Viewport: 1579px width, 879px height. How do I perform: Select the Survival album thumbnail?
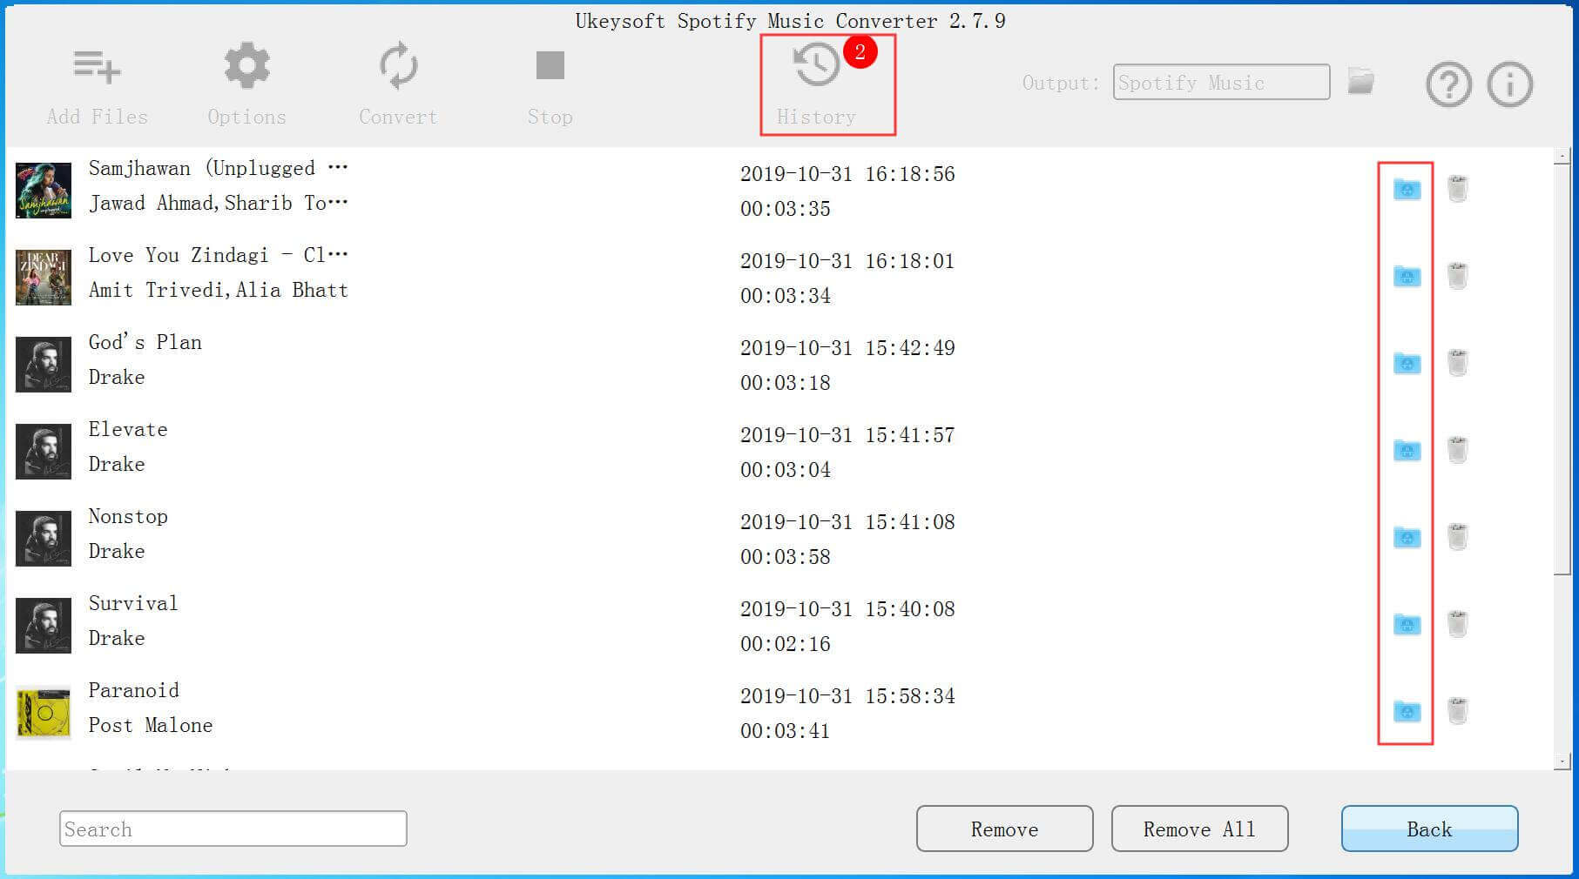point(44,625)
